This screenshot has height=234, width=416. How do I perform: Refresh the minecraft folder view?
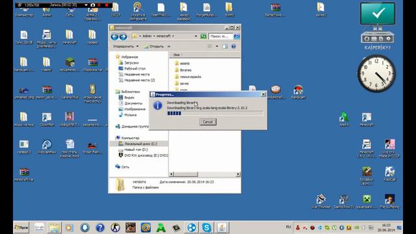[x=203, y=36]
